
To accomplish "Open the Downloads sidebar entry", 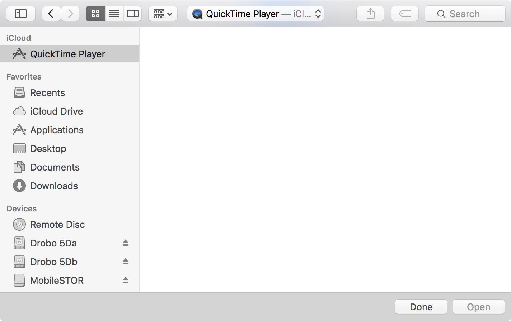I will click(x=54, y=186).
